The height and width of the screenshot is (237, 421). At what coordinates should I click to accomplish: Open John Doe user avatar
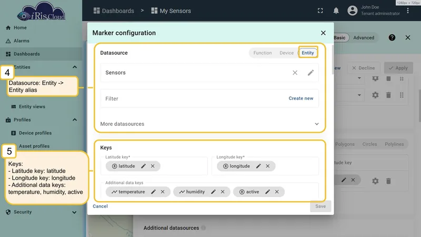[x=352, y=11]
